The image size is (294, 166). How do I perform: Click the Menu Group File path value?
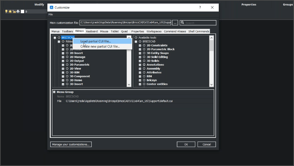119,101
